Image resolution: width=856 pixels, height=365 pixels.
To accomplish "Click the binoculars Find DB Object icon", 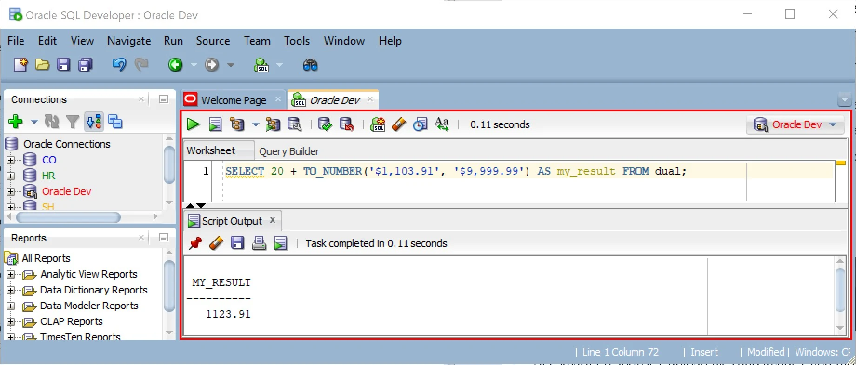I will 310,65.
